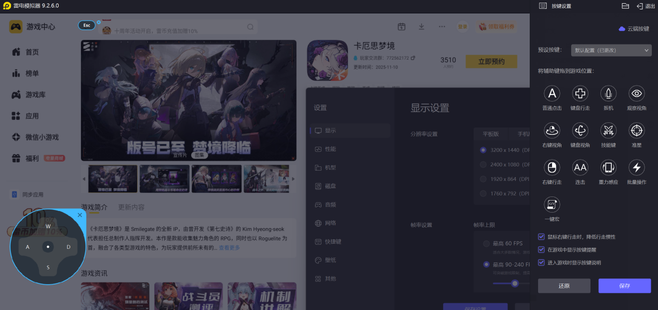Screen dimensions: 658x310
Task: Select the 扳机 trigger key icon
Action: tap(609, 93)
